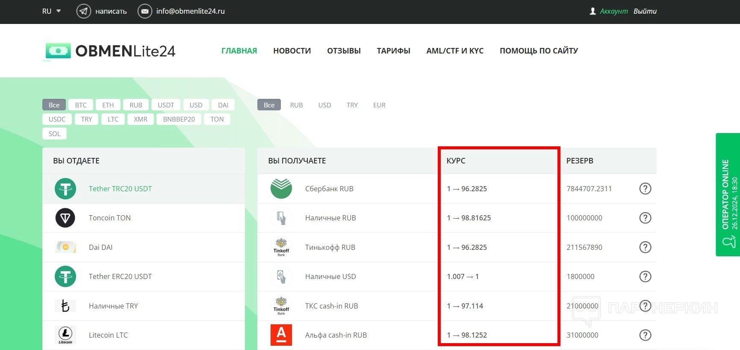
Task: Choose Toncoin TON to give
Action: click(144, 218)
